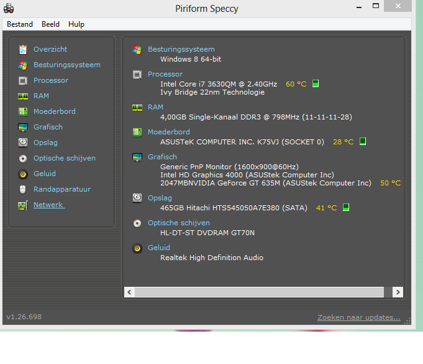Click the 60 °C processor temperature value

coord(296,84)
